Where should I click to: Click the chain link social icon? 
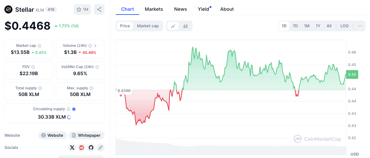point(100,148)
